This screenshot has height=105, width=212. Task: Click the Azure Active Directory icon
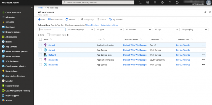(x=3, y=76)
